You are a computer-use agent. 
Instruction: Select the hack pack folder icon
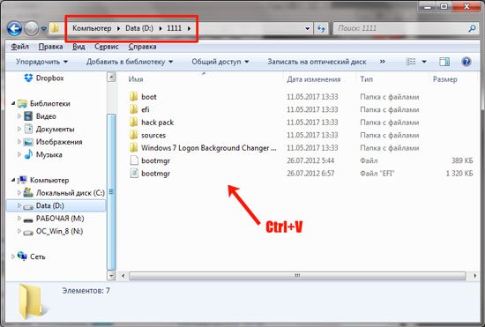134,123
